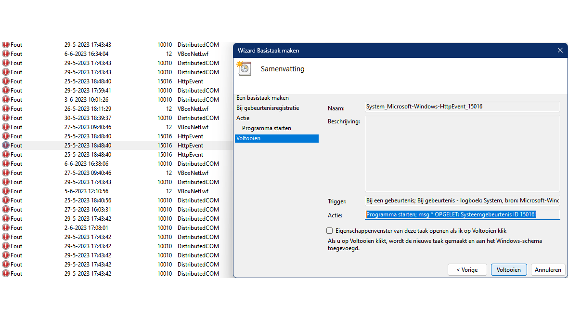This screenshot has width=568, height=320.
Task: Click the Vorige button
Action: (x=467, y=269)
